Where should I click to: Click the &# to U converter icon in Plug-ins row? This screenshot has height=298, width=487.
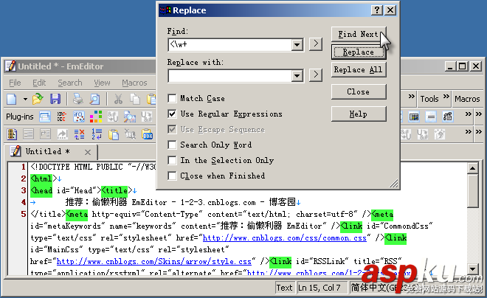point(113,117)
